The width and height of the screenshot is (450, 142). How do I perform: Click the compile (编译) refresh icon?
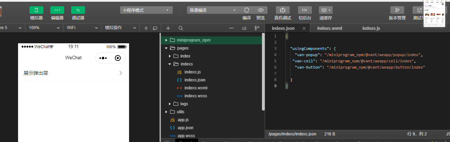[247, 10]
